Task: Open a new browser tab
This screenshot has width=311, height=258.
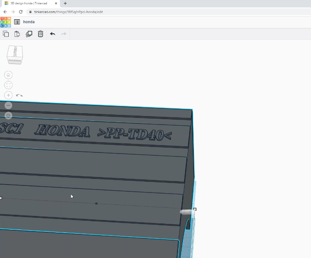Action: [x=65, y=3]
